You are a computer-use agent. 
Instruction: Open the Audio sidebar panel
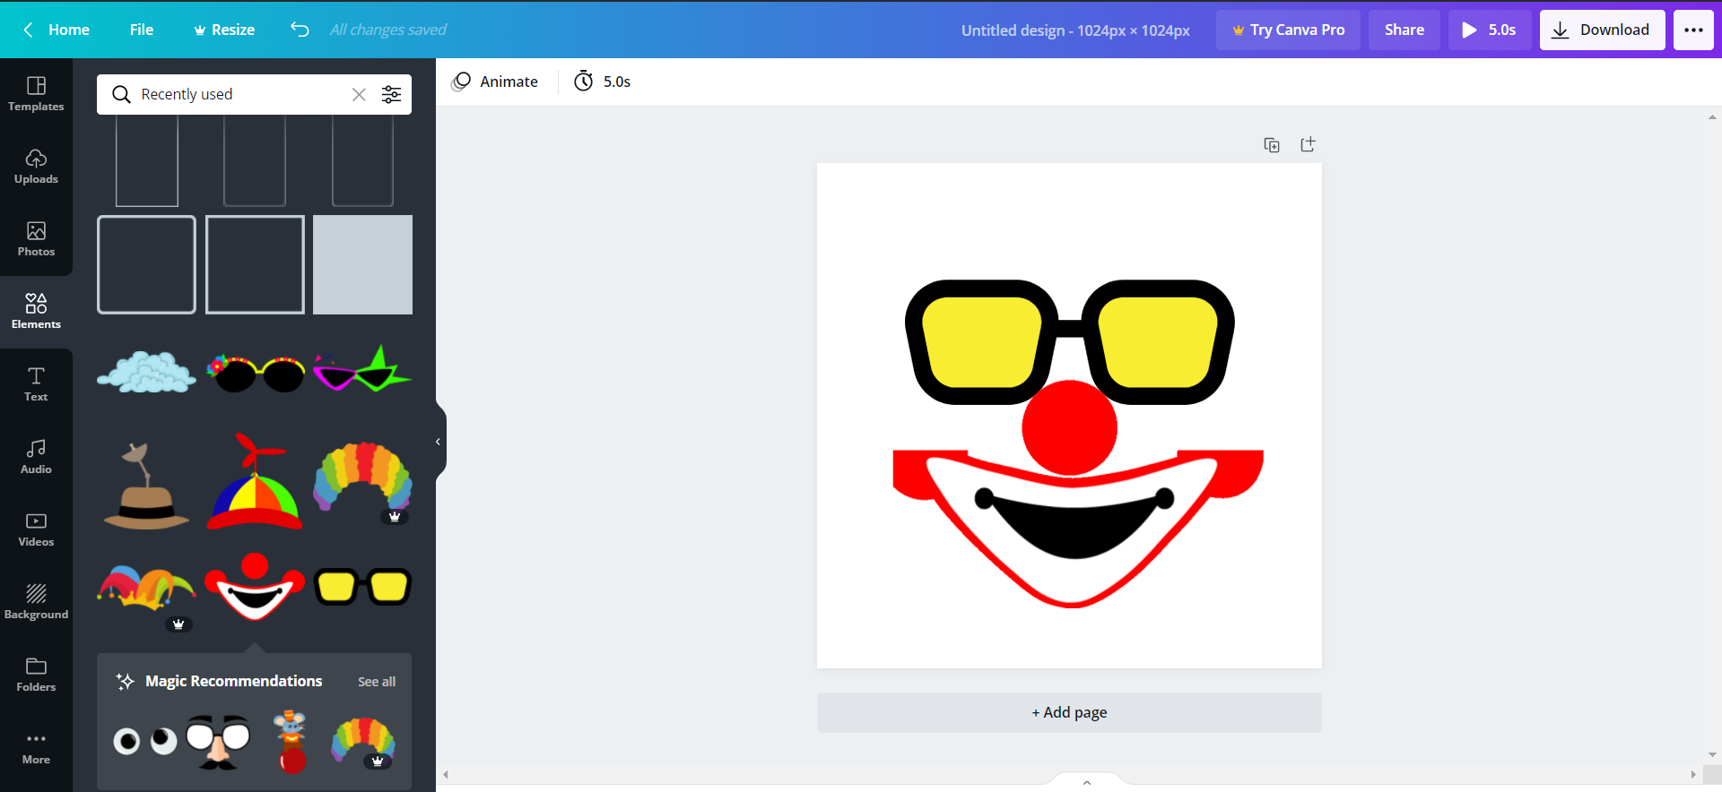click(36, 457)
